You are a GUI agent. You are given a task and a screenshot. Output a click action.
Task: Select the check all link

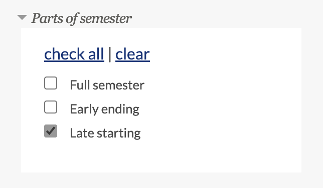pos(74,54)
